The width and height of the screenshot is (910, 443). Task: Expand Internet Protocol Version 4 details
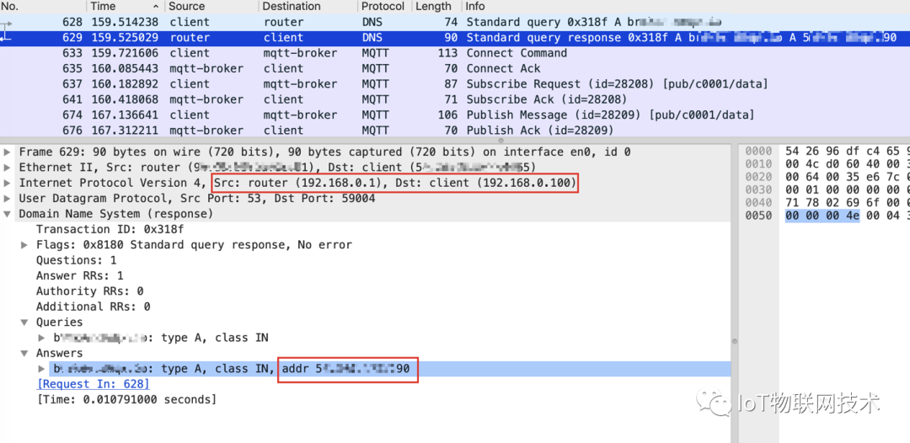tap(8, 183)
